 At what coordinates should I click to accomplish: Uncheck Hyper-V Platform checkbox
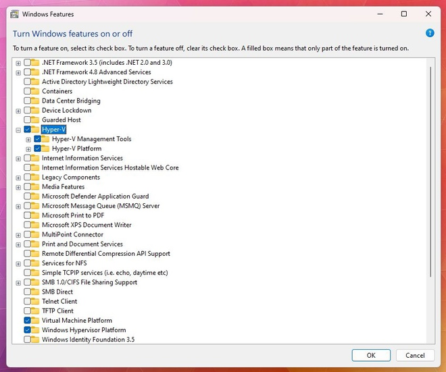[x=37, y=149]
